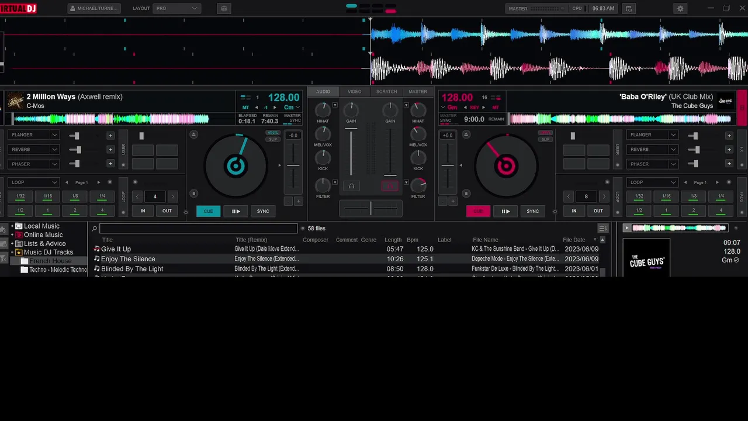Click the plus button next to PHASER on the right deck
Image resolution: width=748 pixels, height=421 pixels.
(729, 164)
